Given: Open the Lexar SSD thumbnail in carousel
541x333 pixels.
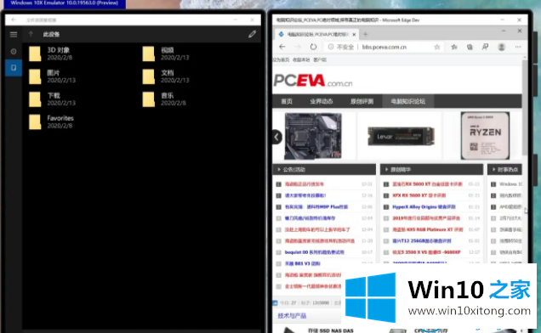Looking at the screenshot, I should [x=401, y=136].
